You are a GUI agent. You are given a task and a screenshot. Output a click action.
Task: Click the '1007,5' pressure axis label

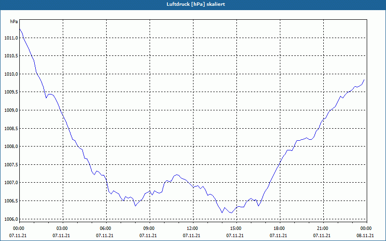point(11,164)
